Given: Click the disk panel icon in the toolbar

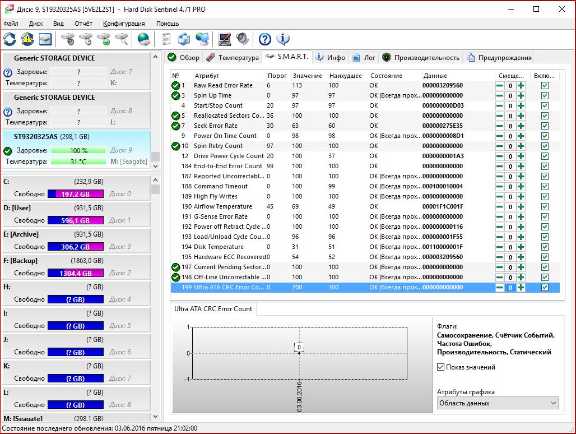Looking at the screenshot, I should pos(45,39).
